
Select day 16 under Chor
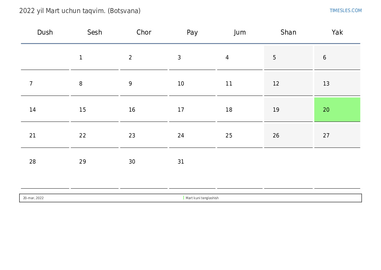pos(132,110)
